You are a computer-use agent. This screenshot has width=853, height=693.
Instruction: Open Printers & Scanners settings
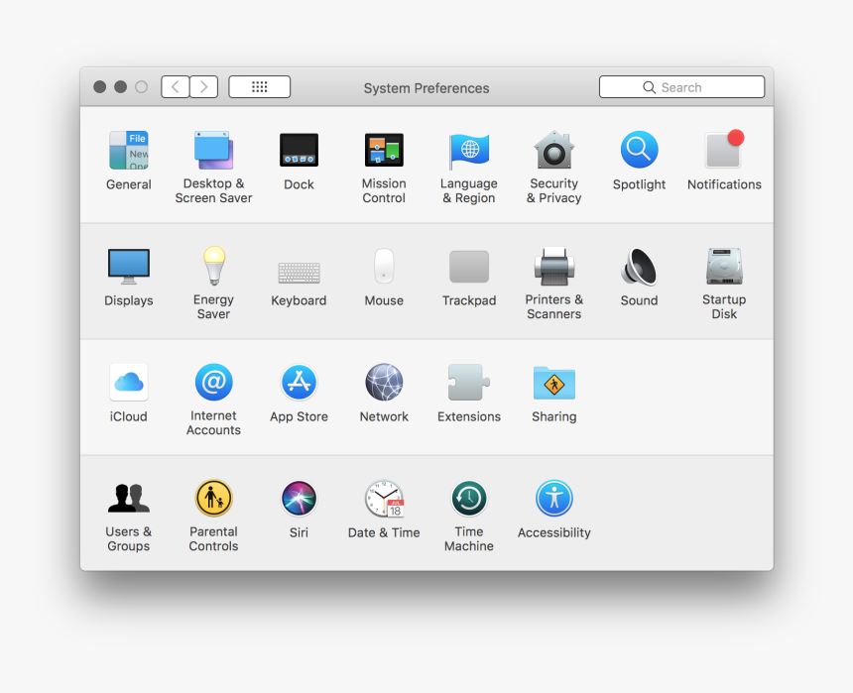click(553, 267)
